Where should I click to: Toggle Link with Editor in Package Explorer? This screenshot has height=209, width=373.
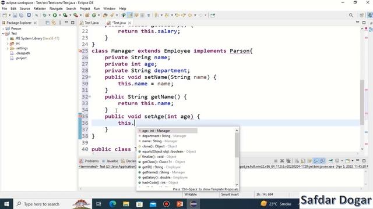click(x=54, y=23)
